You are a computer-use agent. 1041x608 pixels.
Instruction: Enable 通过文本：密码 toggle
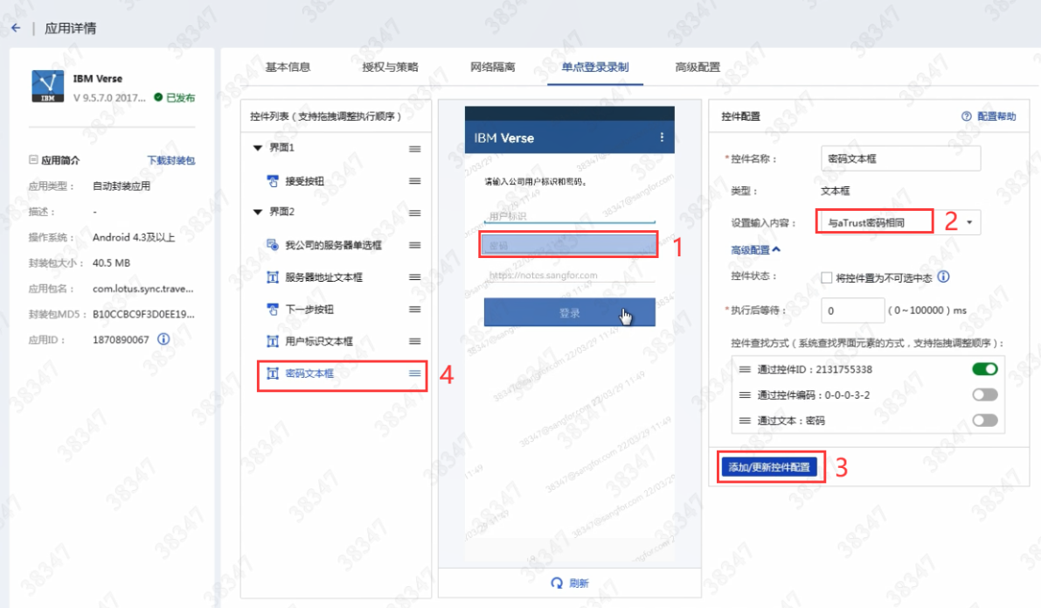(x=985, y=420)
